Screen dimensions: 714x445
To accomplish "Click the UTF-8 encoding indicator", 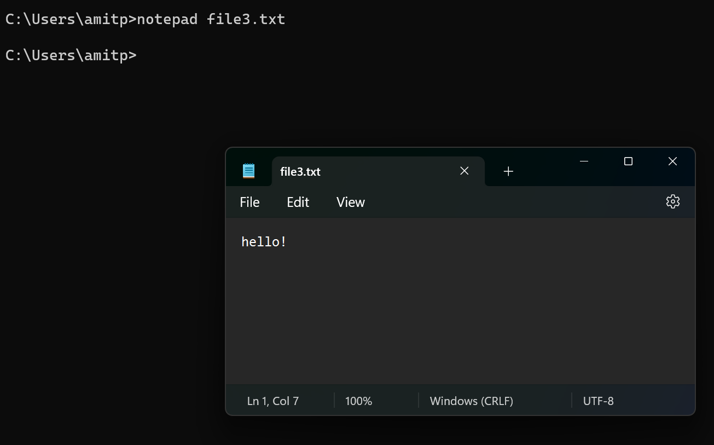I will [x=598, y=401].
